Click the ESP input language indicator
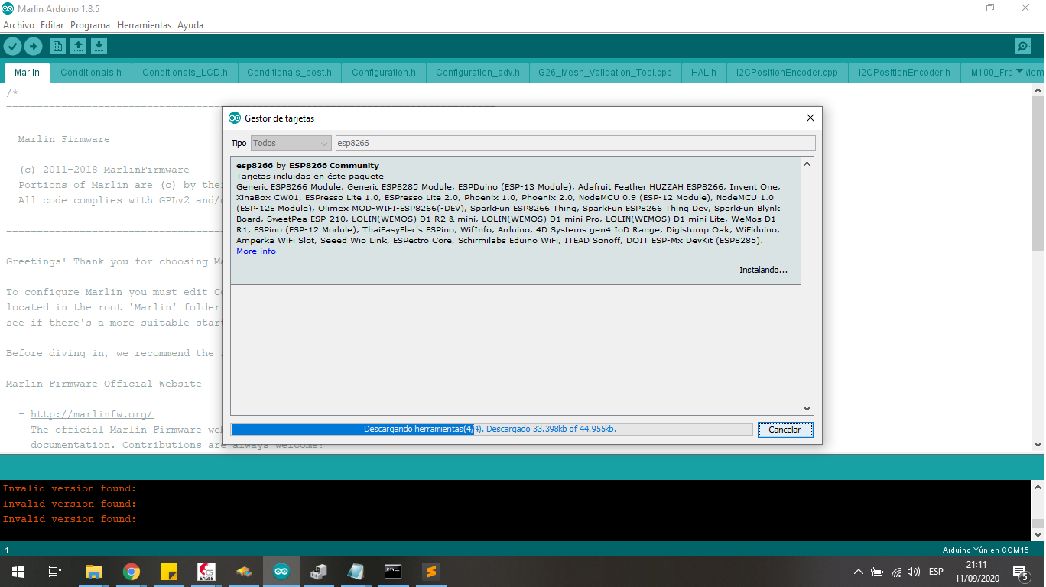The height and width of the screenshot is (587, 1046). [936, 572]
